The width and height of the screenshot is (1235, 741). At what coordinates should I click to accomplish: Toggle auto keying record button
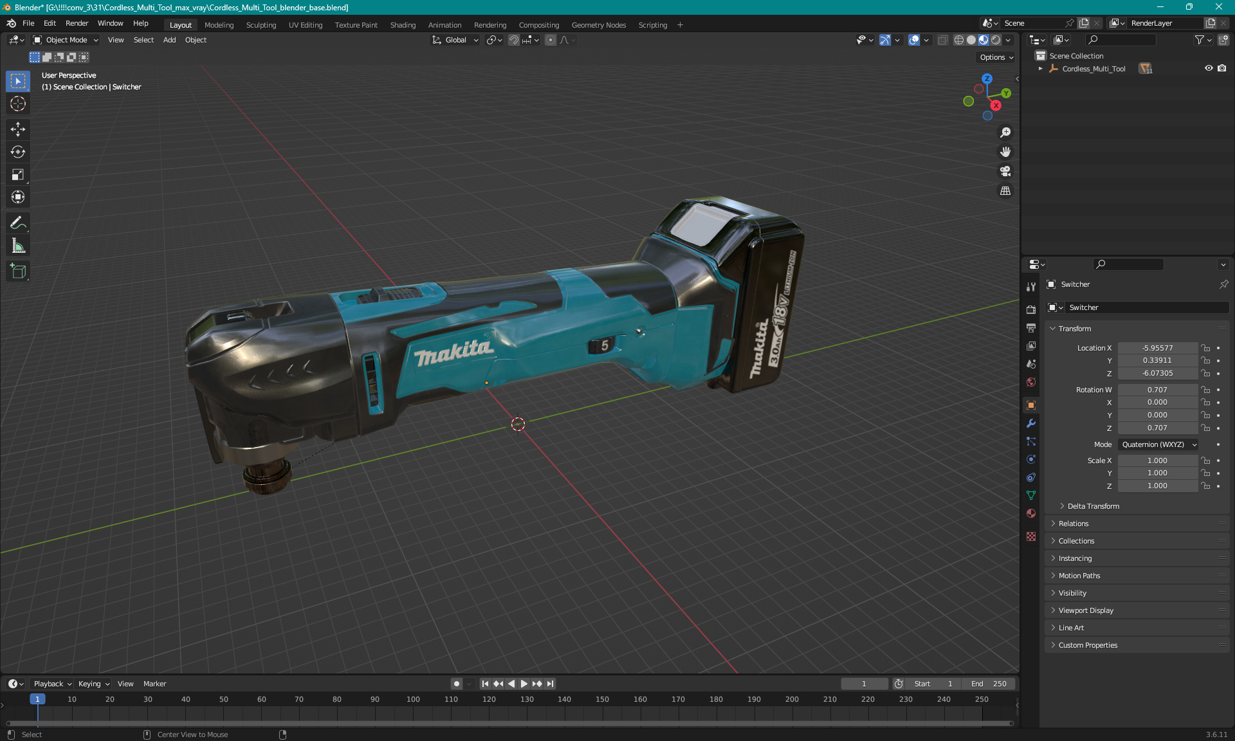457,684
